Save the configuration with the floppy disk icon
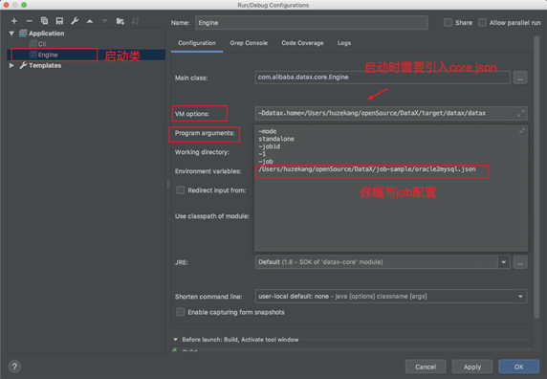Screen dimensions: 547x379 [59, 21]
